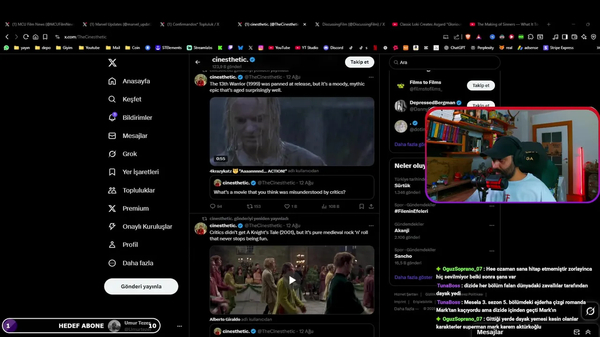
Task: Go back with the profile header arrow
Action: click(198, 62)
